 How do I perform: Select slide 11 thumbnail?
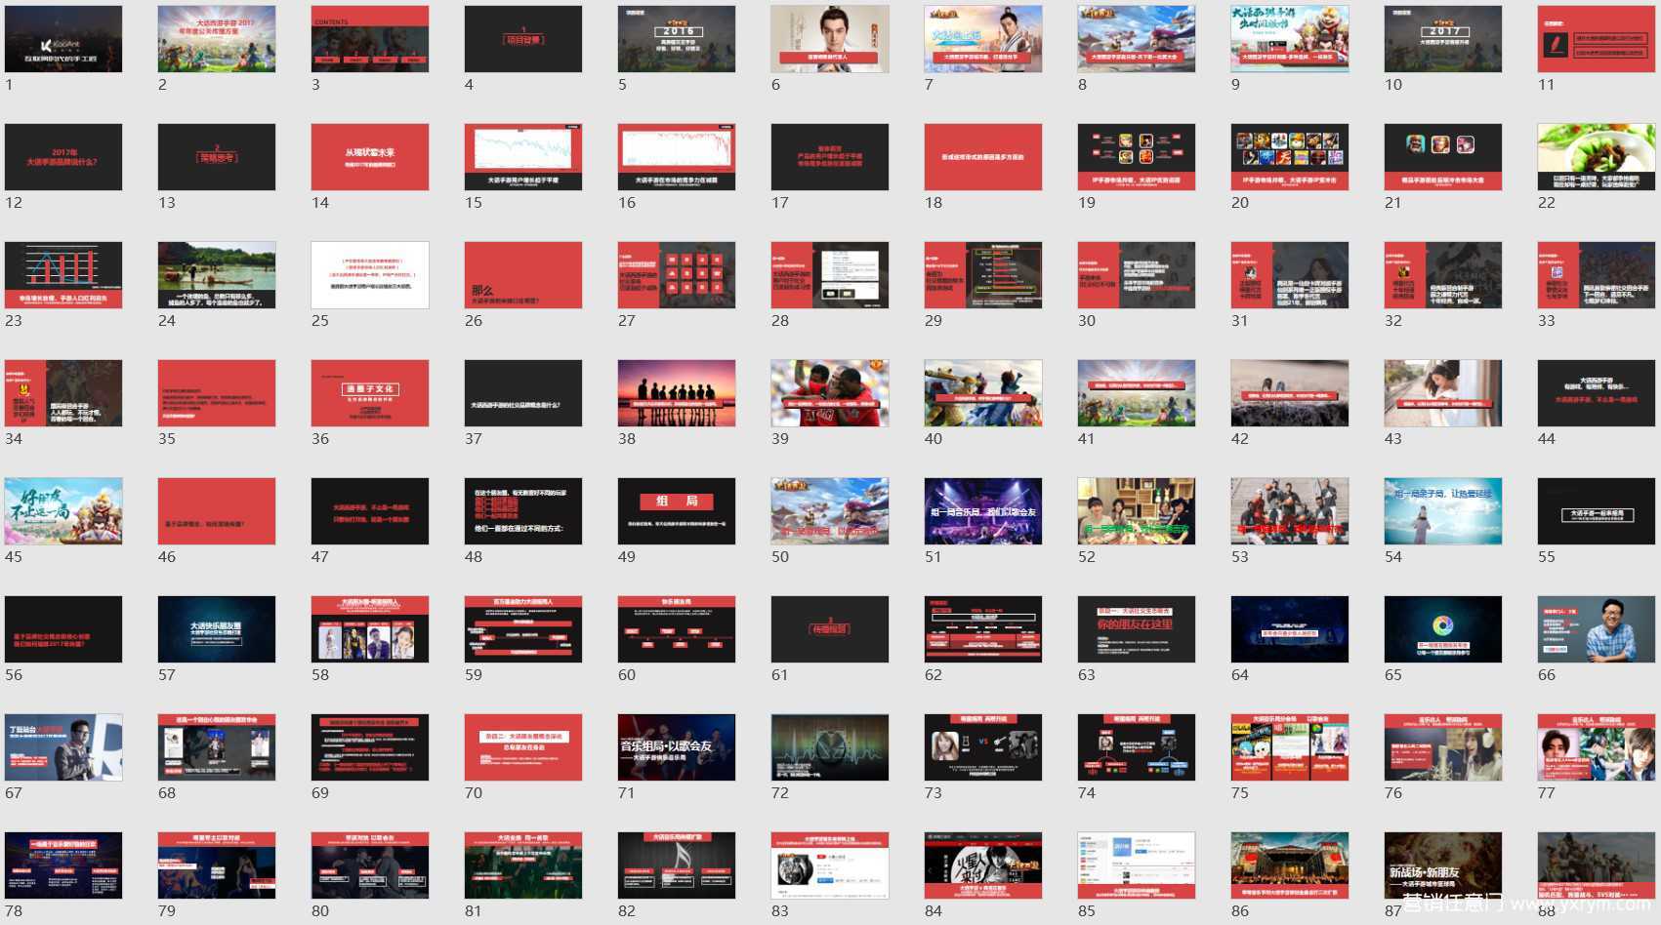click(x=1597, y=39)
